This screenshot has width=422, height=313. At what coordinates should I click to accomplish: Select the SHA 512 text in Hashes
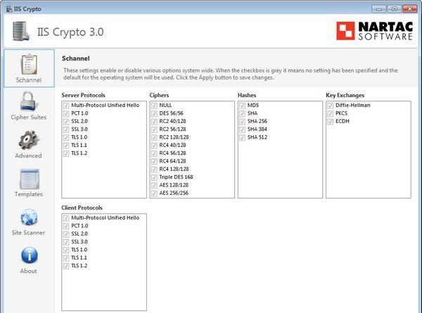pos(257,137)
